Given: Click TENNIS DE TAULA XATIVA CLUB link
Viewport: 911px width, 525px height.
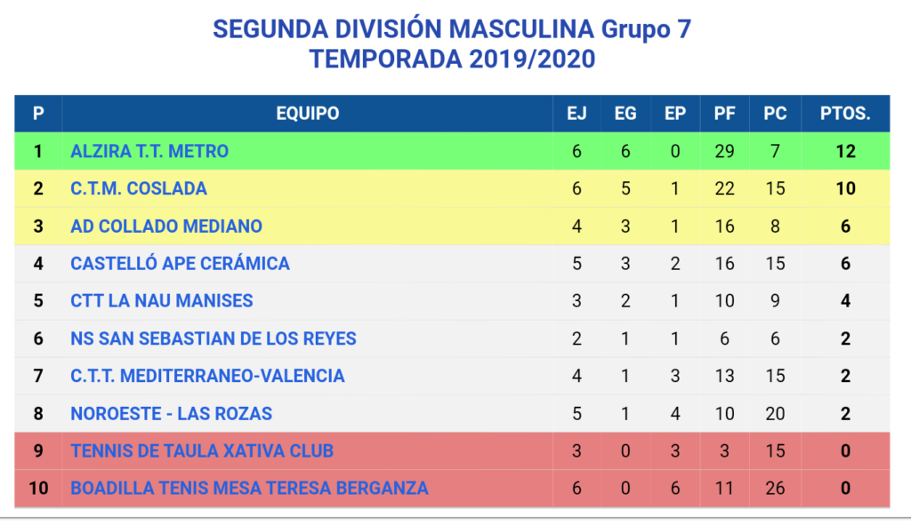Looking at the screenshot, I should 202,450.
